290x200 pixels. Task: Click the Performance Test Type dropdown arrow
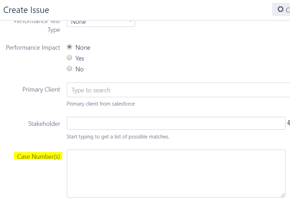click(130, 22)
